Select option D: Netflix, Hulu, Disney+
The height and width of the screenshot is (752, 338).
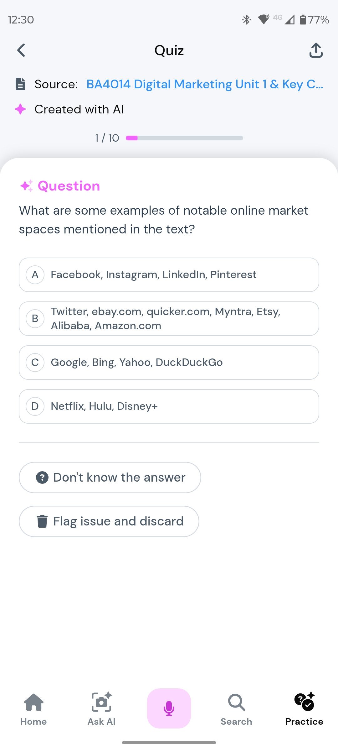(x=169, y=406)
